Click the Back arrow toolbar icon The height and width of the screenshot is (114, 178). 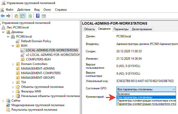3,16
